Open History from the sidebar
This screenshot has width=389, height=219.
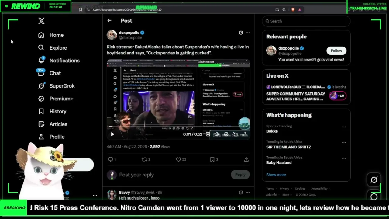tap(52, 111)
